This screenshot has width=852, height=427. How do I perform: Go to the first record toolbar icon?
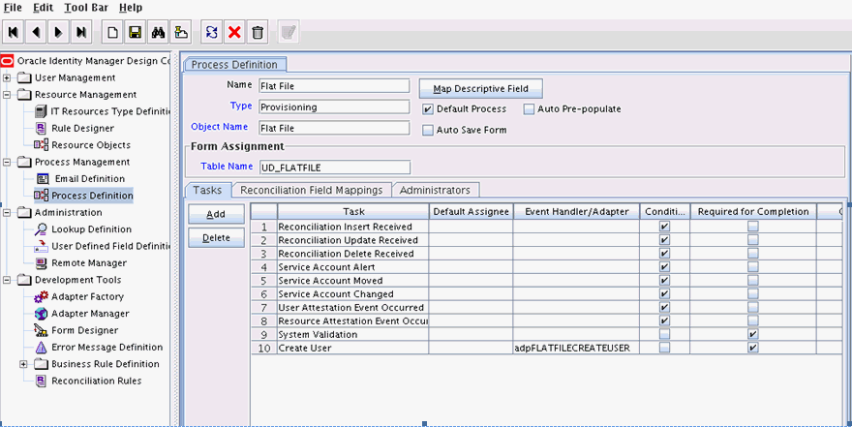tap(13, 33)
